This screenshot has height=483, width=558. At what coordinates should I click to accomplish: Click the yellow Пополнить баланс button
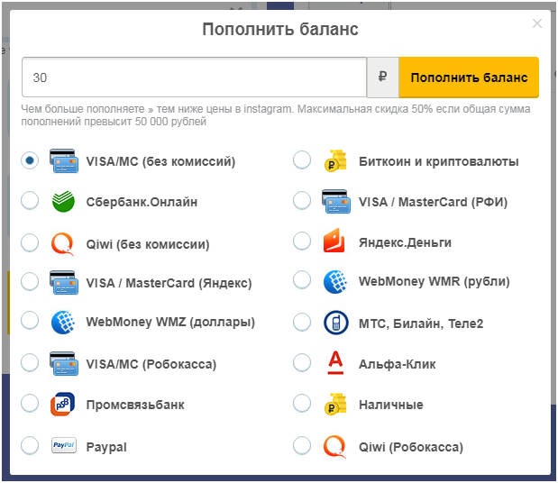(x=469, y=77)
